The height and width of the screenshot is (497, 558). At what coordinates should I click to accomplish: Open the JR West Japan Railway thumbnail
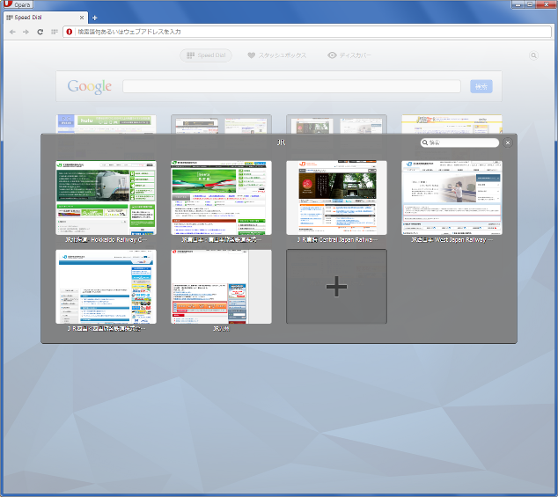[452, 198]
